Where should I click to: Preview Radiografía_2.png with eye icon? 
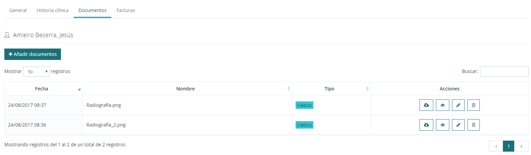click(442, 125)
